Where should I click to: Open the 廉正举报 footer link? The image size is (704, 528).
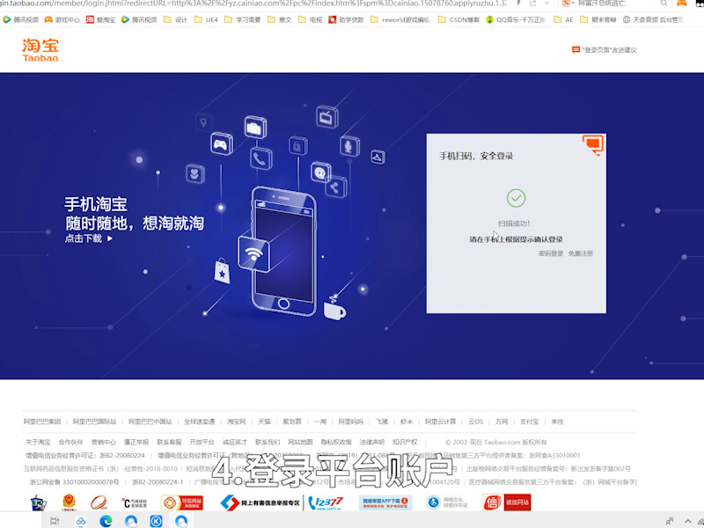point(136,443)
